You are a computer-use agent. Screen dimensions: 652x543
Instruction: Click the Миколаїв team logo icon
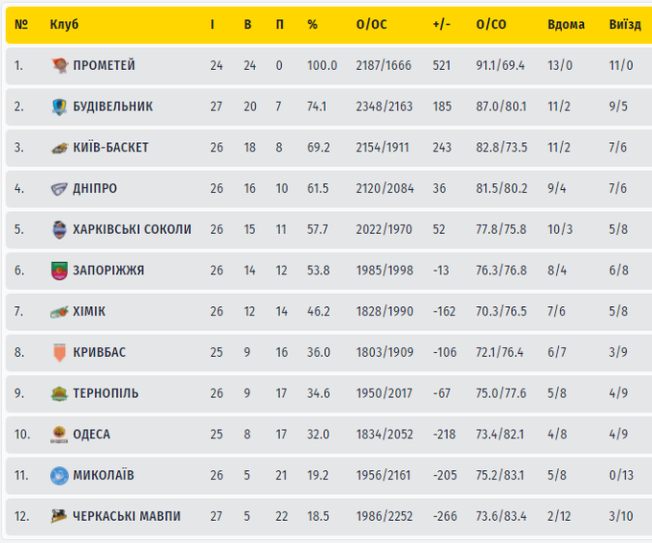coord(59,475)
